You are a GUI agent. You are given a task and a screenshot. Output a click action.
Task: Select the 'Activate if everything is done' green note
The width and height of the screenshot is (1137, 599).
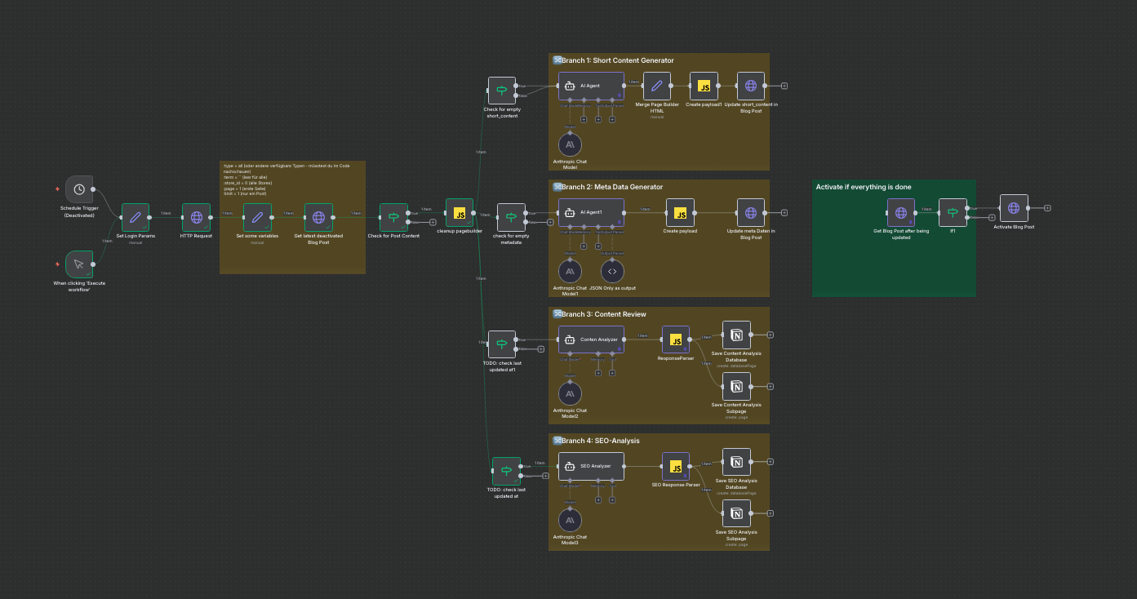point(894,261)
